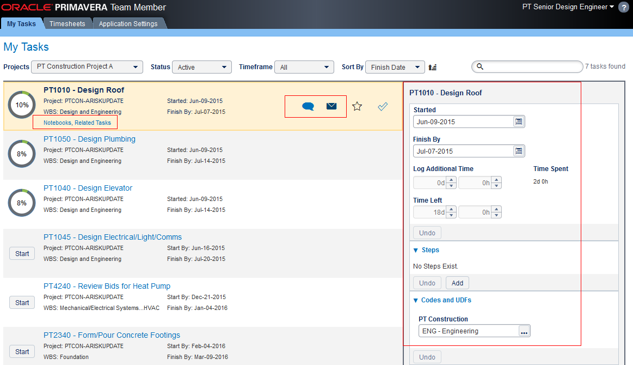
Task: Switch to the Timesheets tab
Action: pos(67,24)
